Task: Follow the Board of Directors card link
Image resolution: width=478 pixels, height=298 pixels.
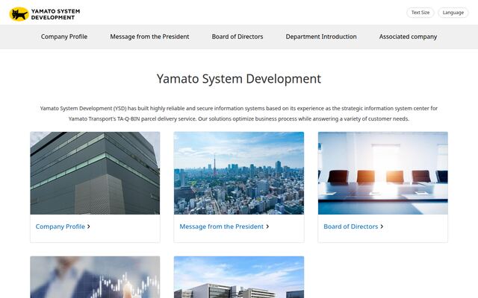Action: (x=350, y=226)
